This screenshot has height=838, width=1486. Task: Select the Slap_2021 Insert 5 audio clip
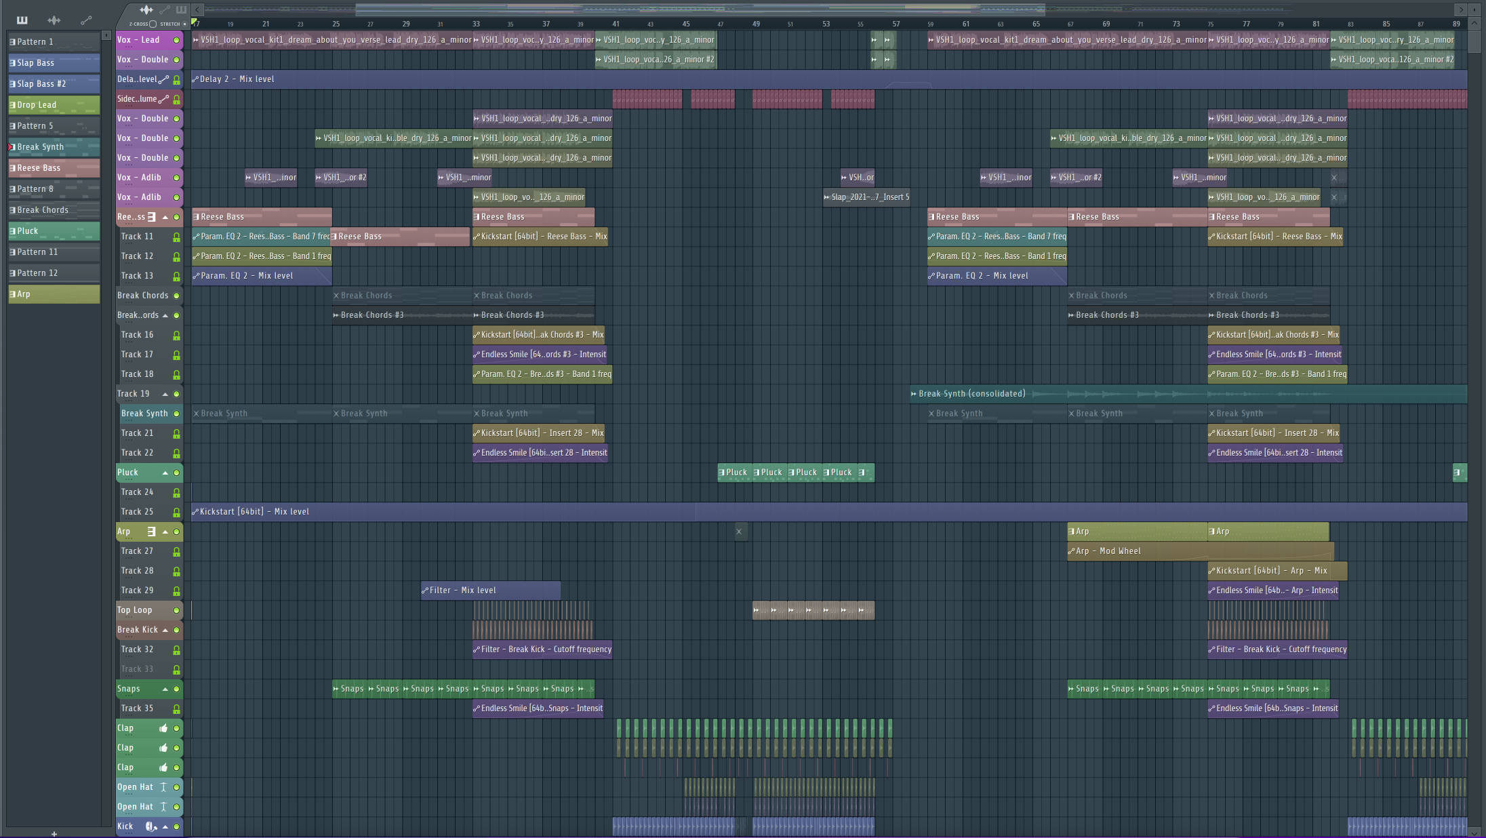click(x=866, y=197)
